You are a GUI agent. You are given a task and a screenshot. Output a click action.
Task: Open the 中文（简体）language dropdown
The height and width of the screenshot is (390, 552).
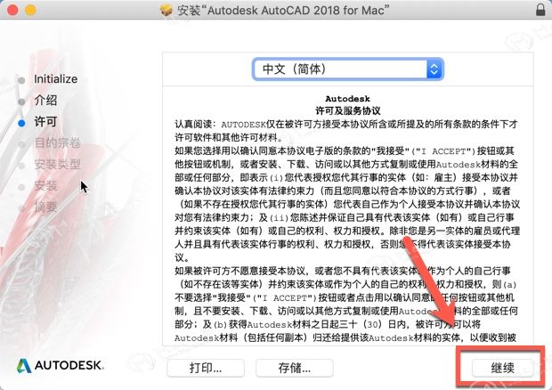348,69
